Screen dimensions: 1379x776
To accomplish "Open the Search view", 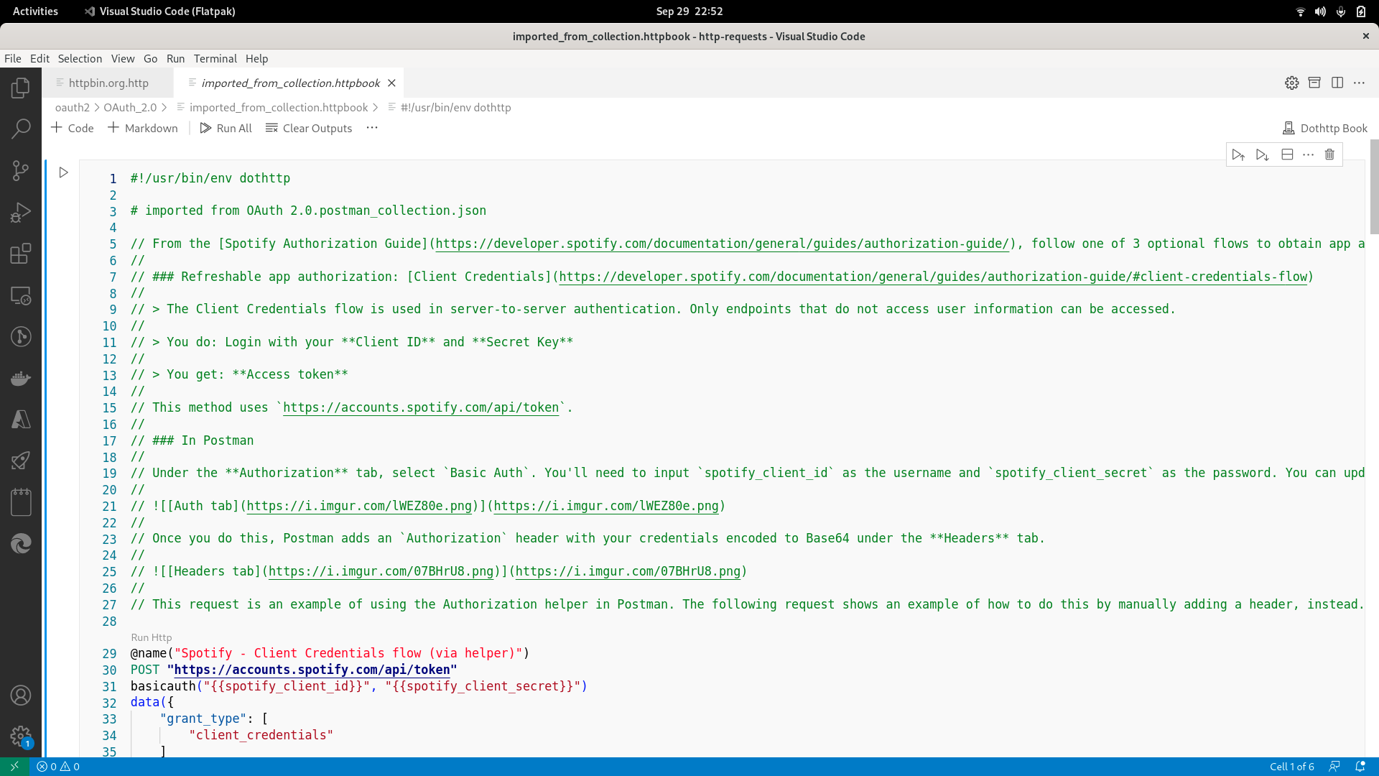I will [x=21, y=129].
